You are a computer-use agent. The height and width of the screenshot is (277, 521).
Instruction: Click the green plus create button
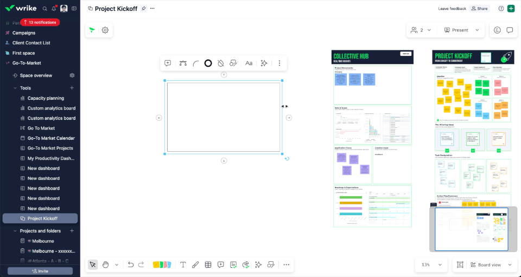511,9
